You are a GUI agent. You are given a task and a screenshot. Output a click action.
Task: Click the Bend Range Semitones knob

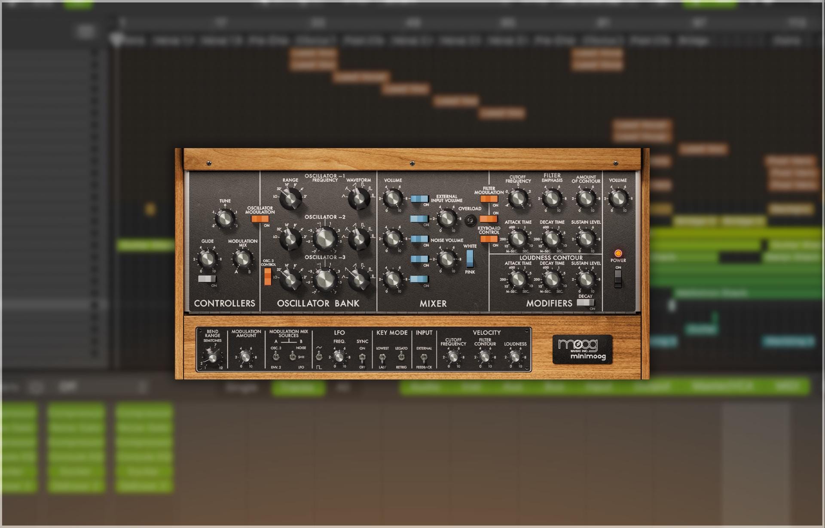(212, 357)
